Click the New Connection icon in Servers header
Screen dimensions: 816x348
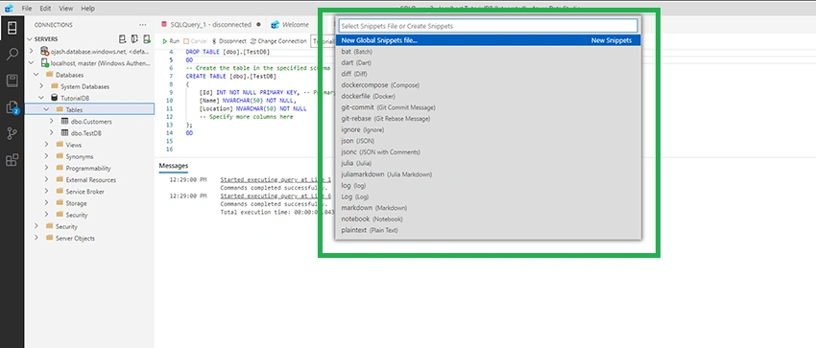pyautogui.click(x=122, y=39)
